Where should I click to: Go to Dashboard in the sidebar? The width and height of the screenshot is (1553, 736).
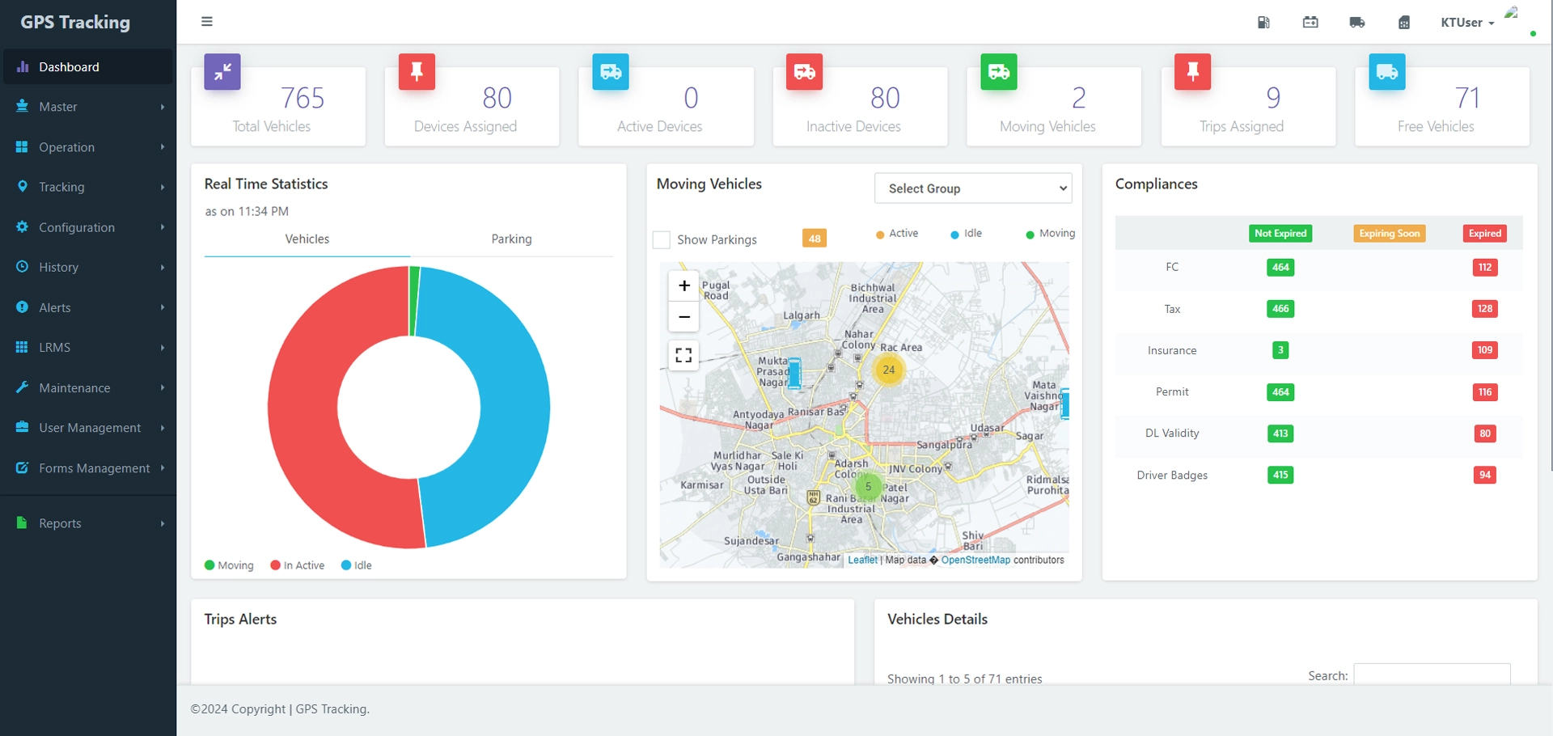tap(88, 66)
